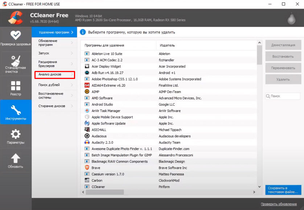The height and width of the screenshot is (210, 304).
Task: Click the vertical scrollbar down arrow
Action: click(259, 187)
